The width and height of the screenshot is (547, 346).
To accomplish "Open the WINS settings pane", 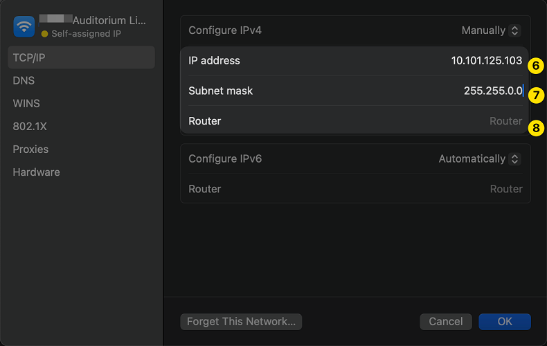I will [26, 103].
